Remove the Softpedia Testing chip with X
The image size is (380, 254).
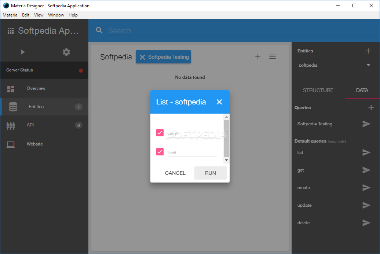click(x=142, y=57)
